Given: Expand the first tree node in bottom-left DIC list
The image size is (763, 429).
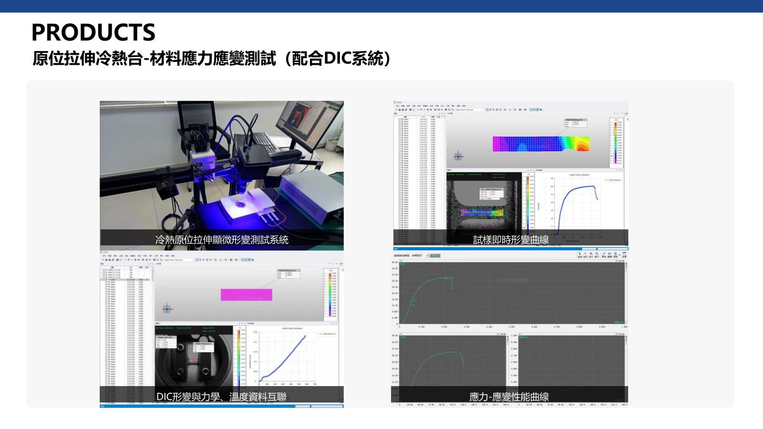Looking at the screenshot, I should (101, 270).
